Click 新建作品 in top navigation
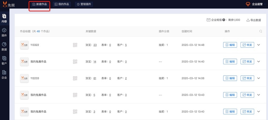This screenshot has width=268, height=120. click(x=39, y=4)
